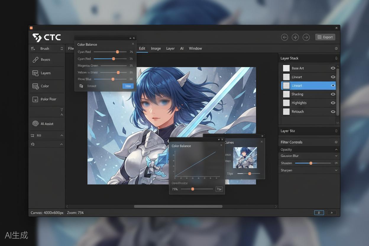Open the Window menu
Screen dimensions: 369x246
point(195,48)
